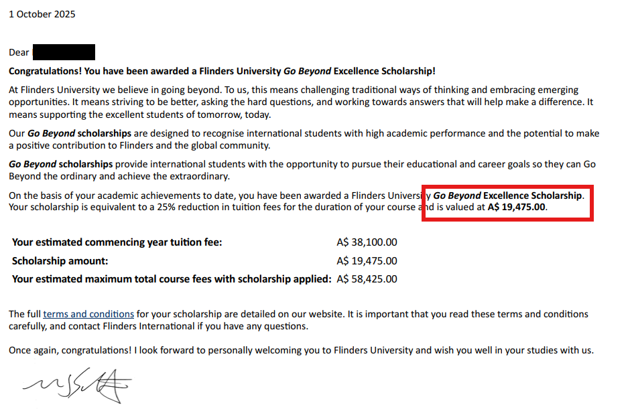
Task: Click the bold Congratulations heading line
Action: (x=222, y=71)
